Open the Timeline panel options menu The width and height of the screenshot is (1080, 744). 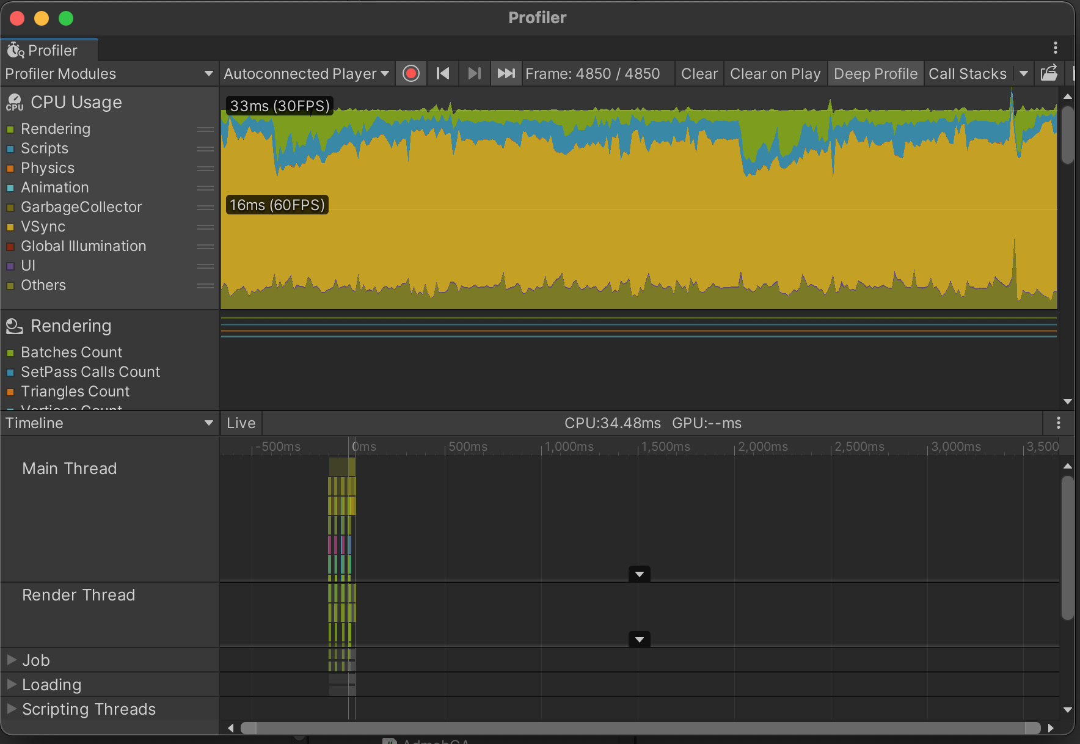1059,423
